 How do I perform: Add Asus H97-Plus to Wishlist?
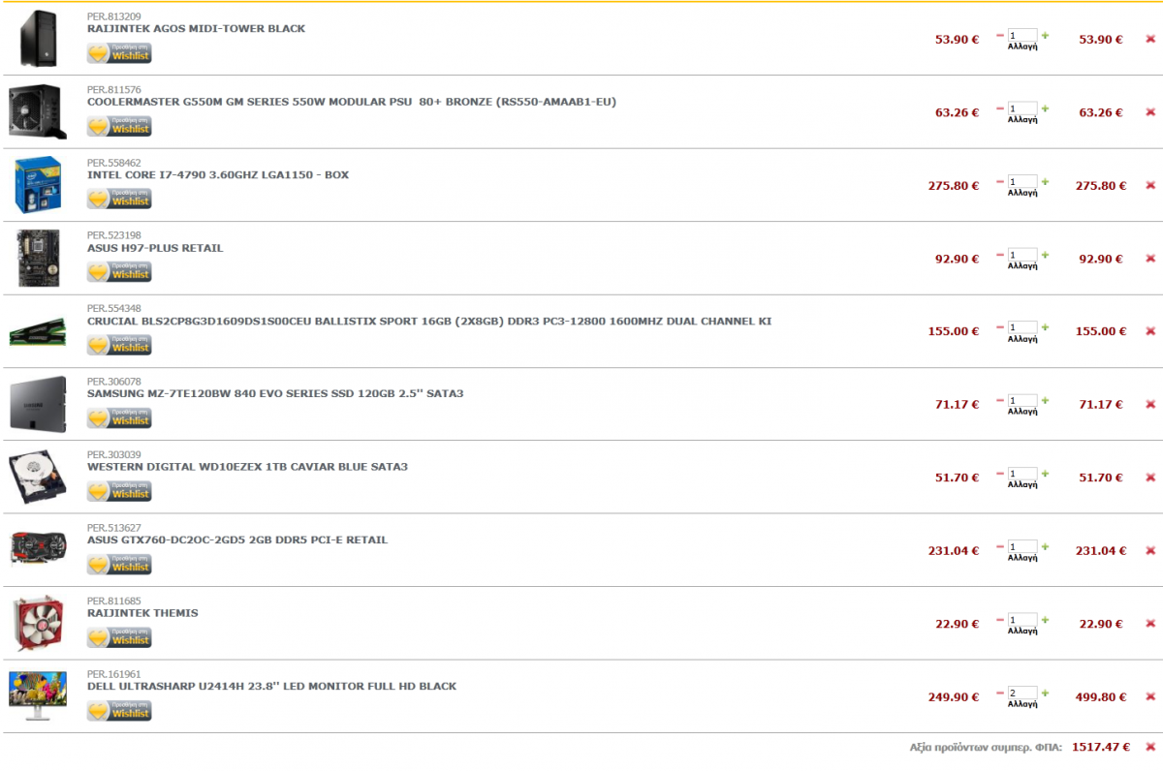119,272
